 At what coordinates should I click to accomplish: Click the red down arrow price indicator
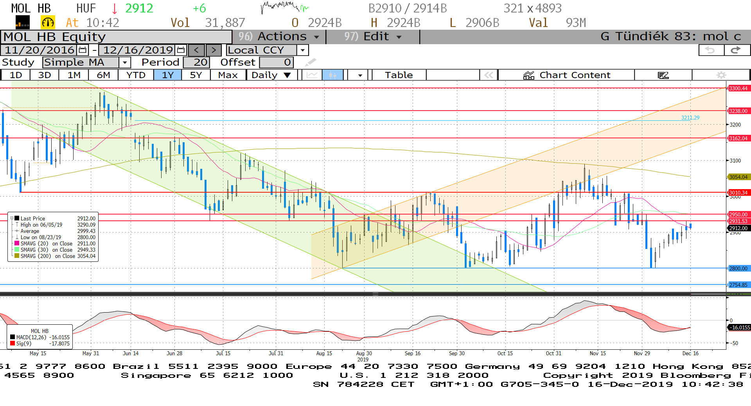point(115,8)
